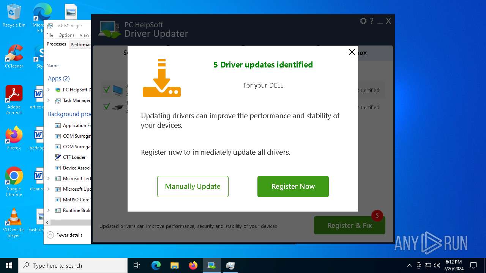This screenshot has height=273, width=486.
Task: Switch to the Performance tab in Task Manager
Action: click(x=80, y=45)
